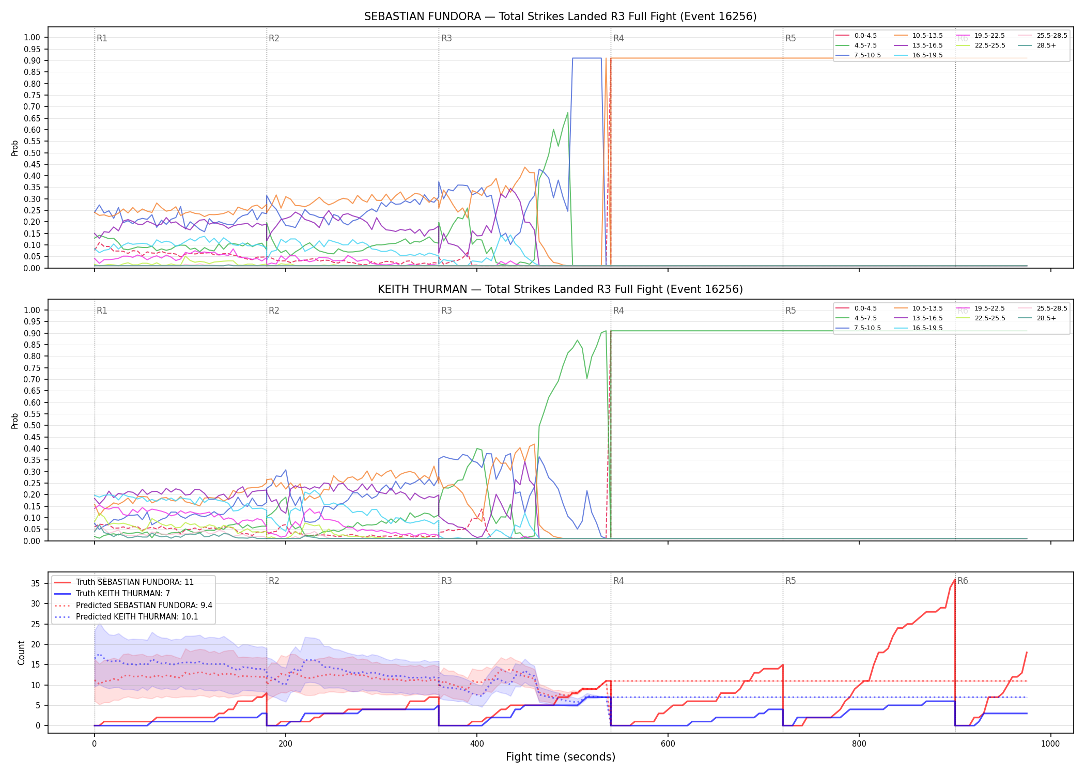The height and width of the screenshot is (775, 1085).
Task: Click the '0.90' y-tick on Fundora chart
Action: (32, 60)
